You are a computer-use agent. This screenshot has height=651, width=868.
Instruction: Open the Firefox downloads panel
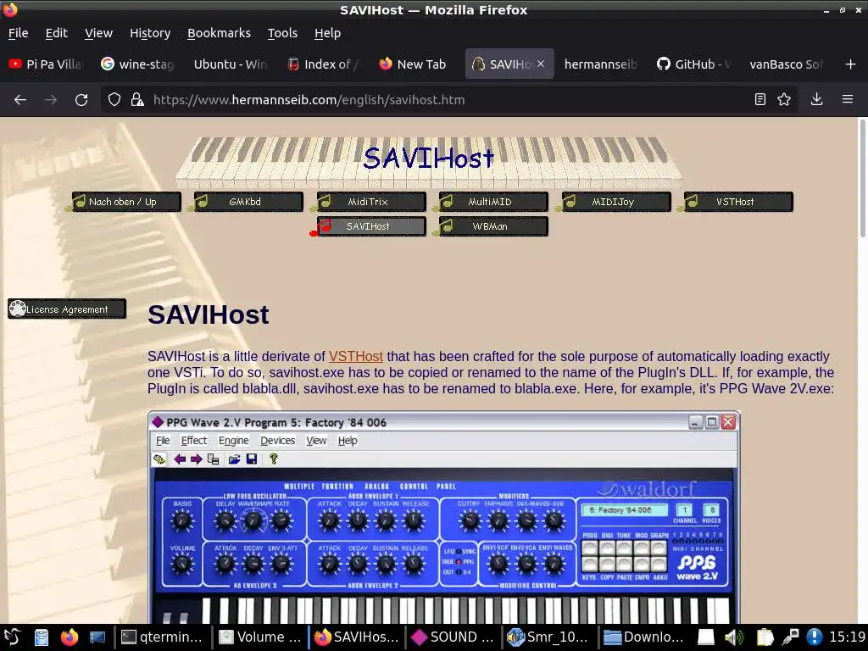(x=816, y=100)
